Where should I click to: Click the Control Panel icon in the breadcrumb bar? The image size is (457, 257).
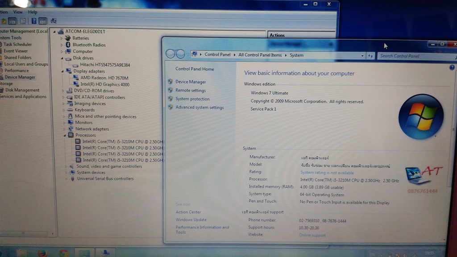[x=195, y=54]
